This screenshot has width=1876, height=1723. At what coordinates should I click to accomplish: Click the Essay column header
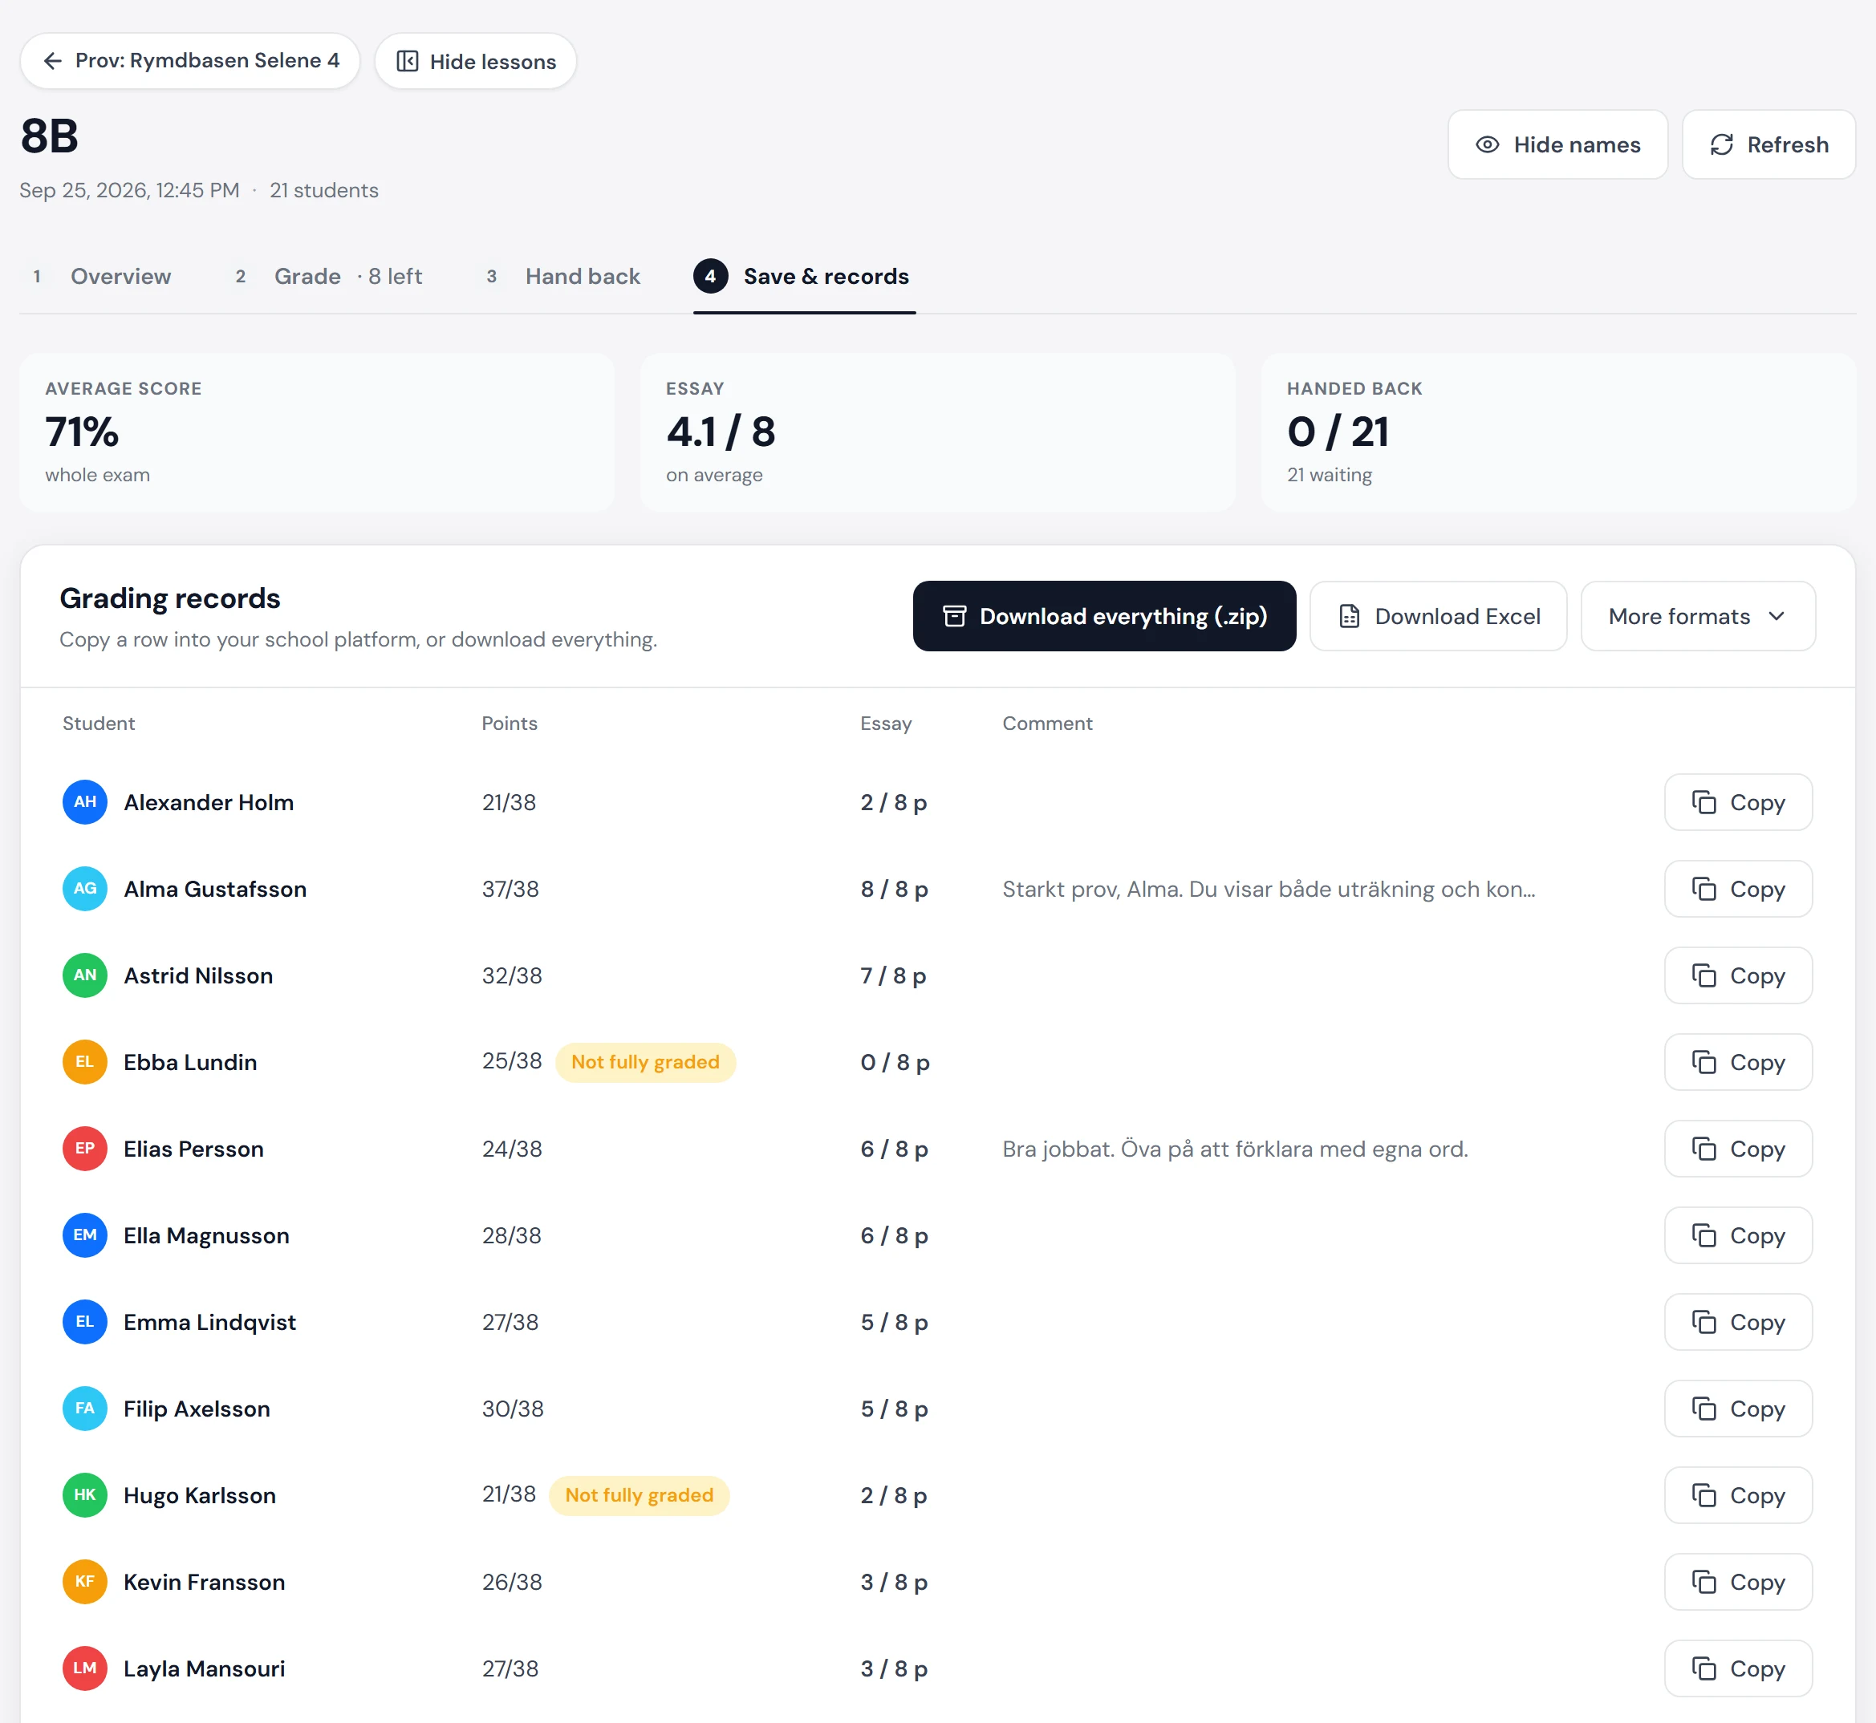click(886, 724)
